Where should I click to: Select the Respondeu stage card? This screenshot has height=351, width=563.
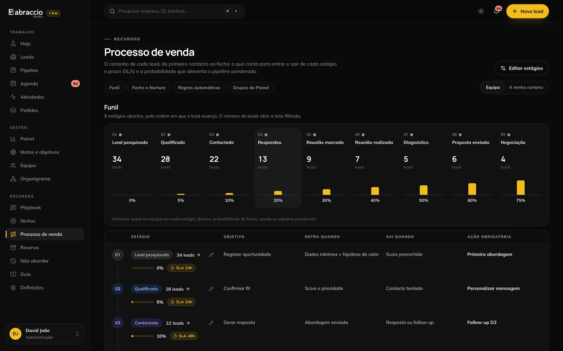pos(278,168)
